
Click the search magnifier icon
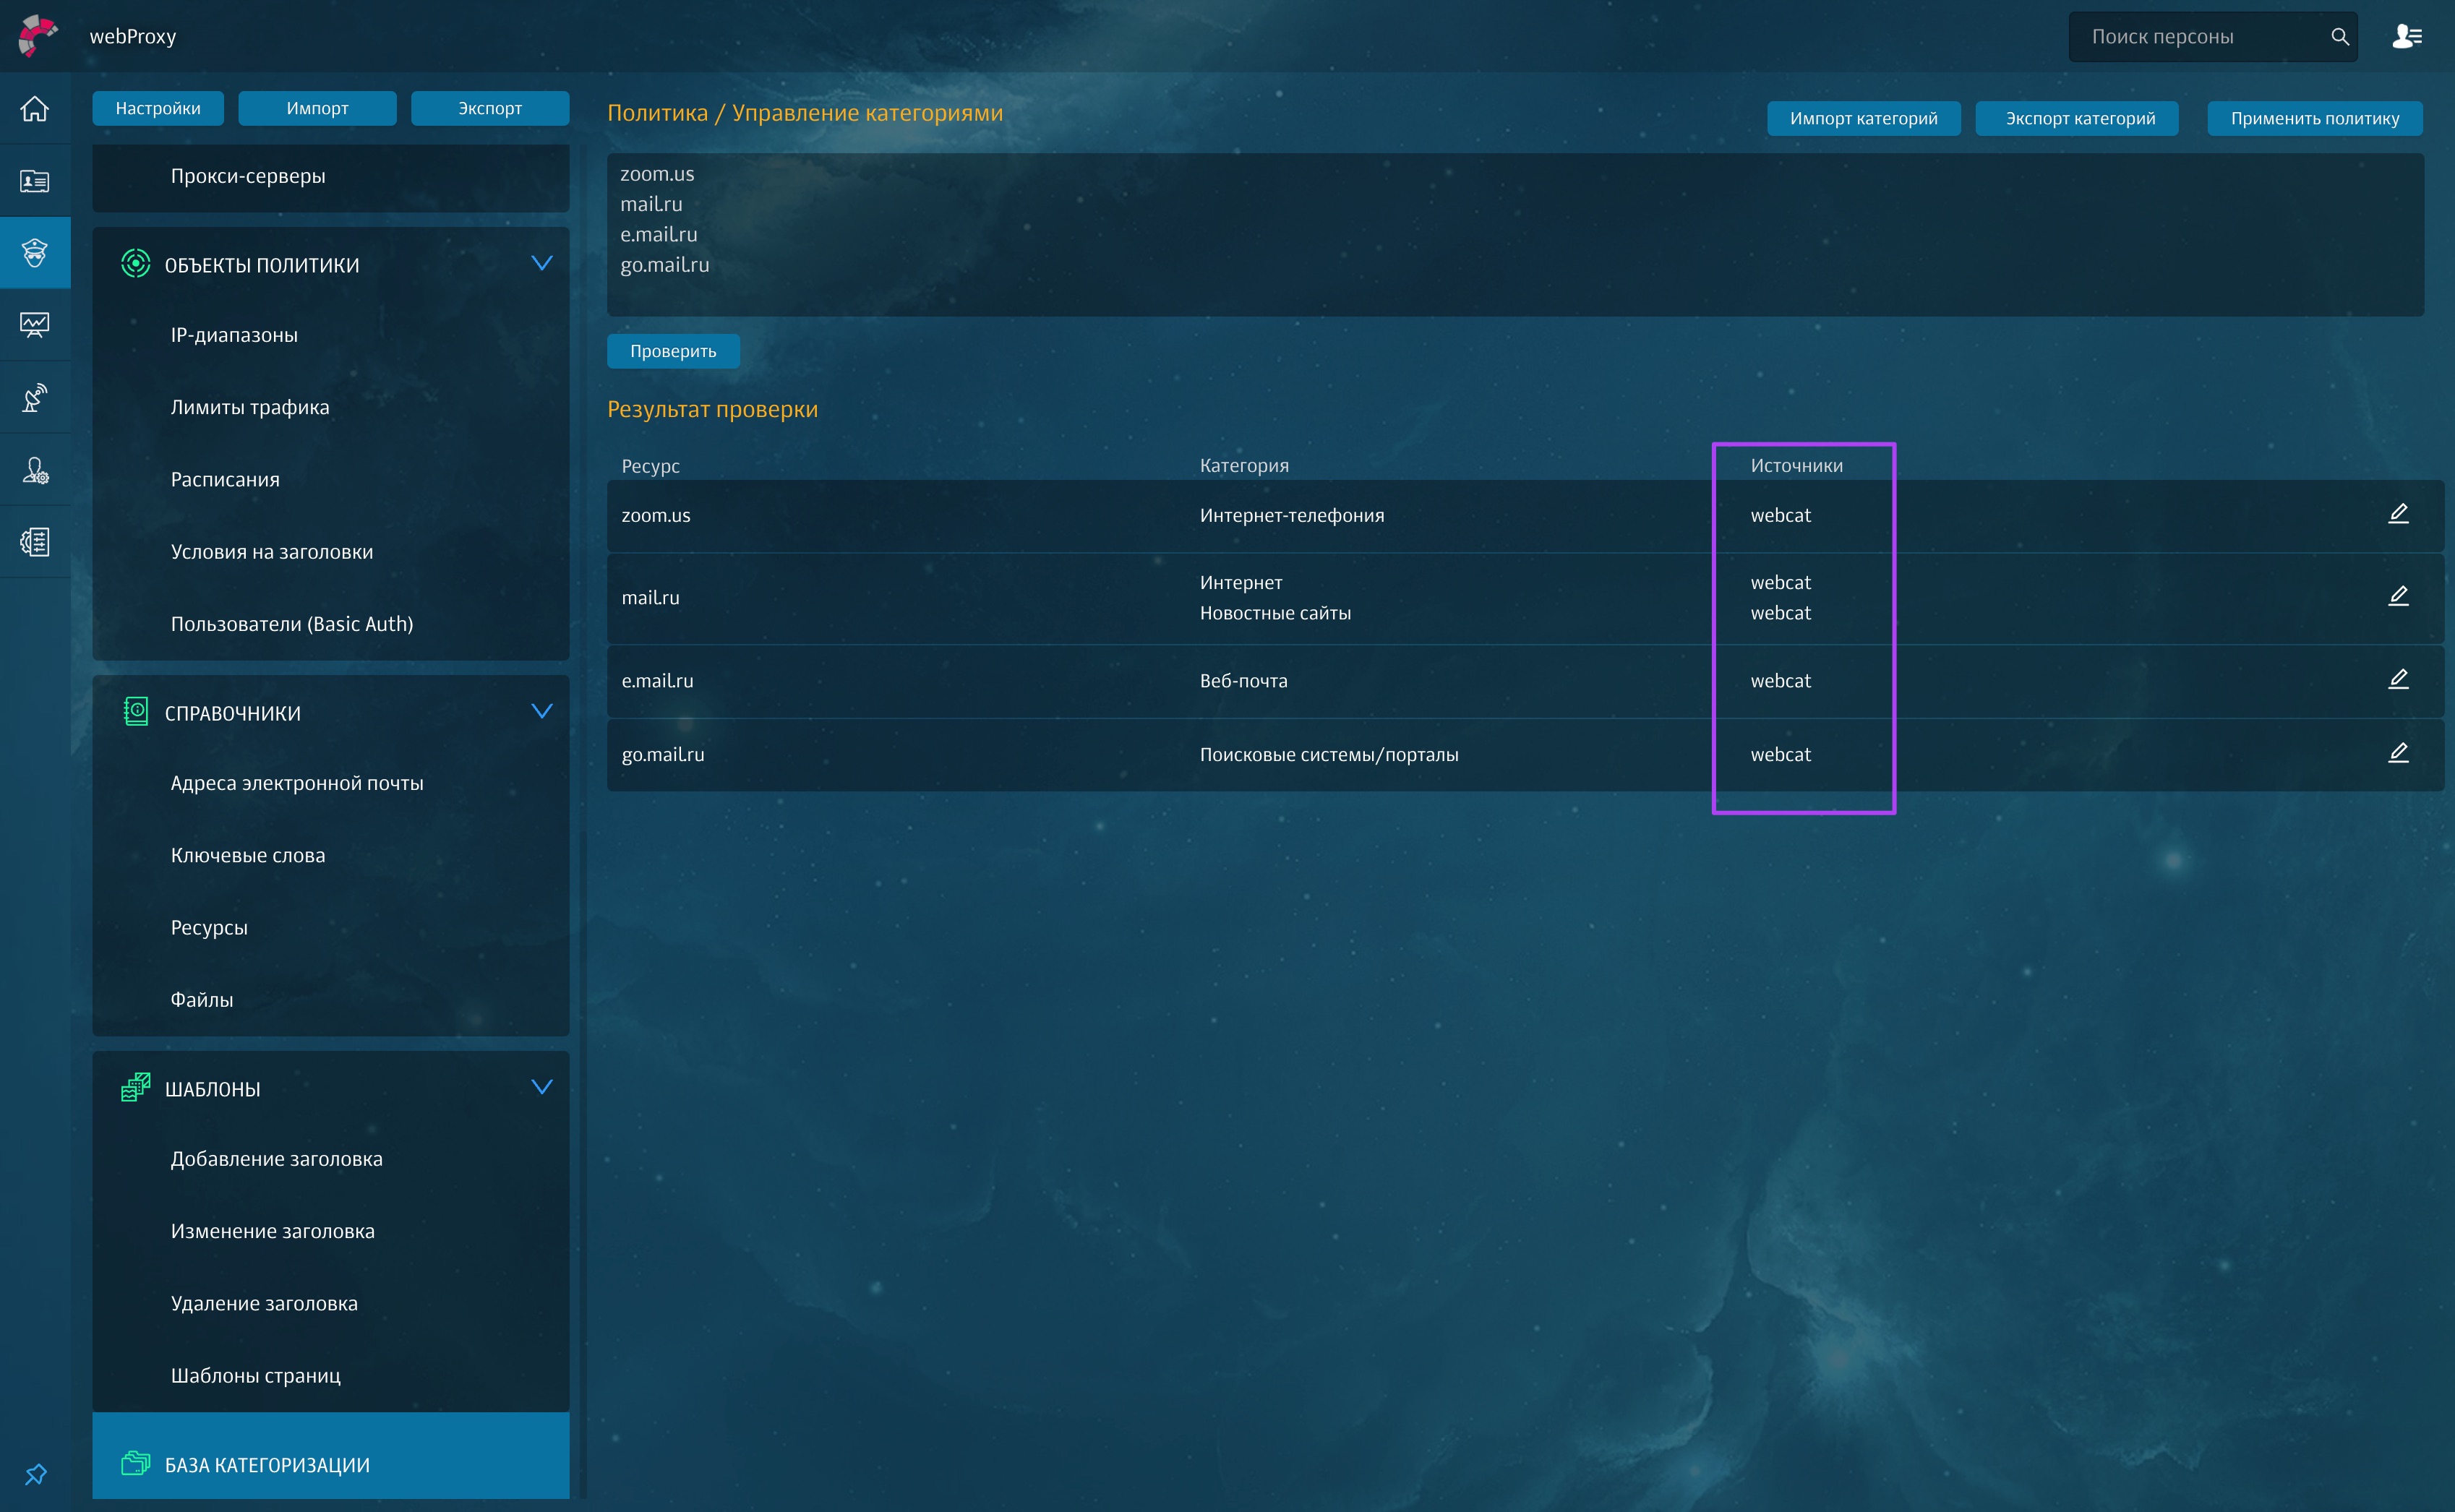click(x=2339, y=37)
